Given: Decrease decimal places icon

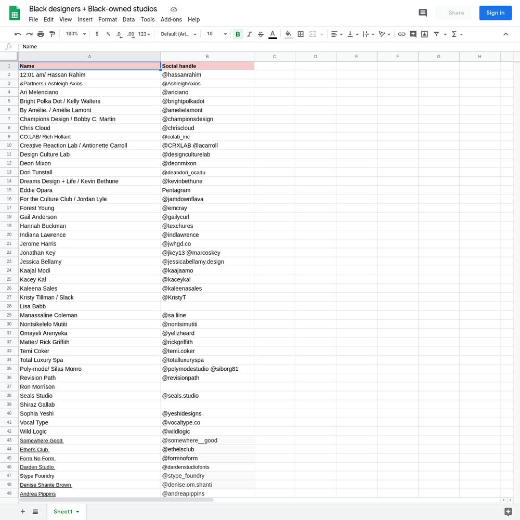Looking at the screenshot, I should click(119, 34).
